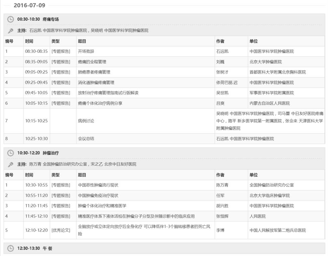The image size is (328, 256).
Task: Click the time cell 11:45-12:10
Action: click(x=37, y=216)
